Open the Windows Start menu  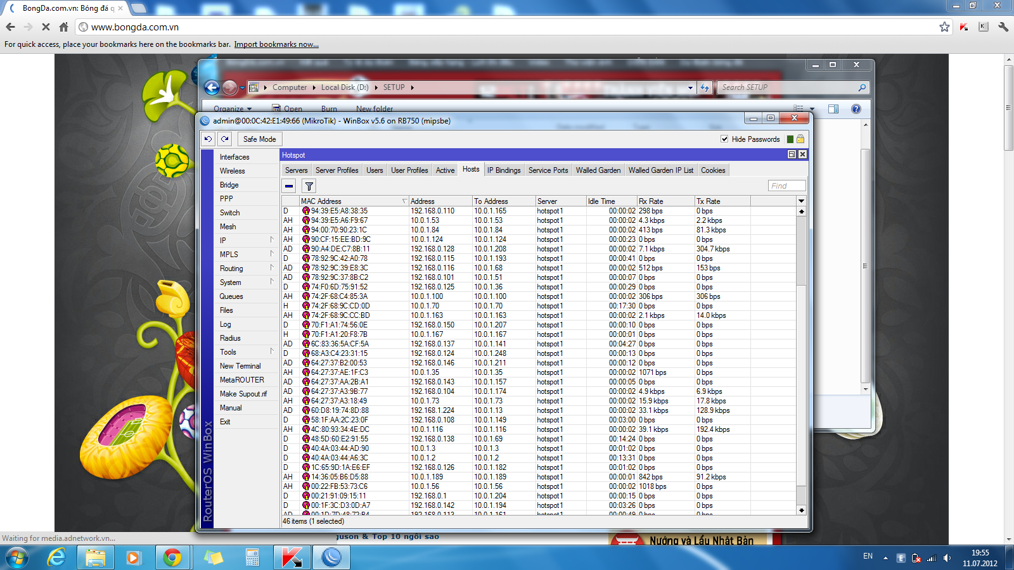pos(17,558)
